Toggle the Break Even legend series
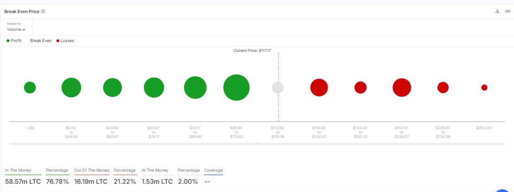The height and width of the screenshot is (192, 514). pyautogui.click(x=41, y=41)
